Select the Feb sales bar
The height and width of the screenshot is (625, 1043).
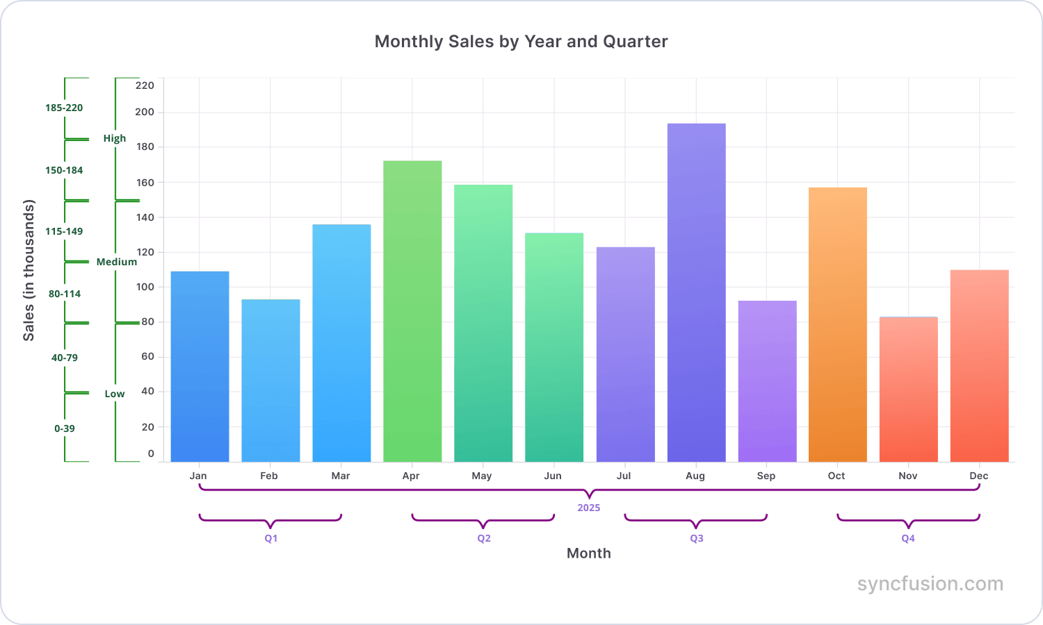[x=270, y=381]
